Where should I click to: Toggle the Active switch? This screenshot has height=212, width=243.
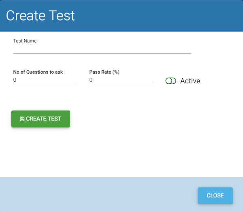(x=171, y=81)
